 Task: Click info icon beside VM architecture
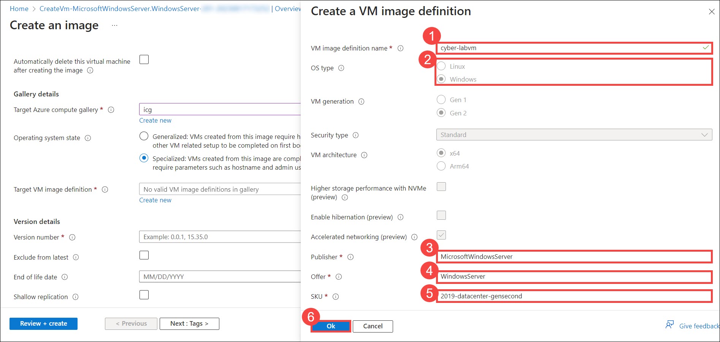pos(364,155)
